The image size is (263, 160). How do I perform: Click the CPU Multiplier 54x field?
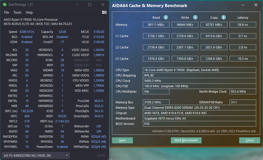click(156, 91)
